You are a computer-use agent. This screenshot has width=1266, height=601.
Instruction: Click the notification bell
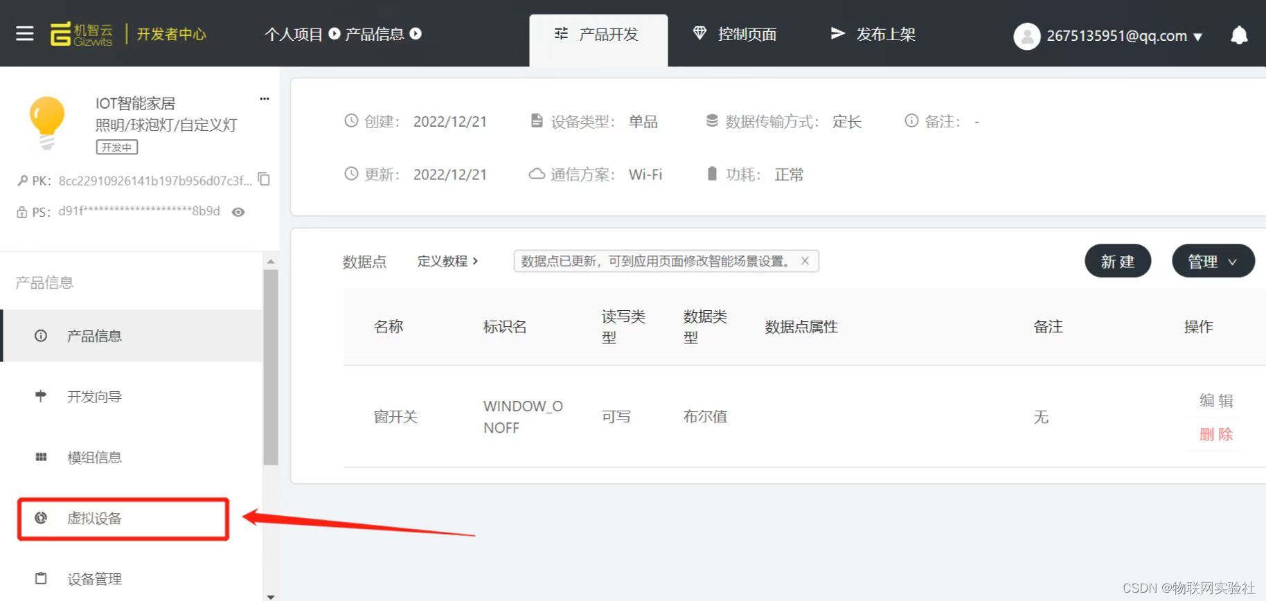pyautogui.click(x=1239, y=35)
